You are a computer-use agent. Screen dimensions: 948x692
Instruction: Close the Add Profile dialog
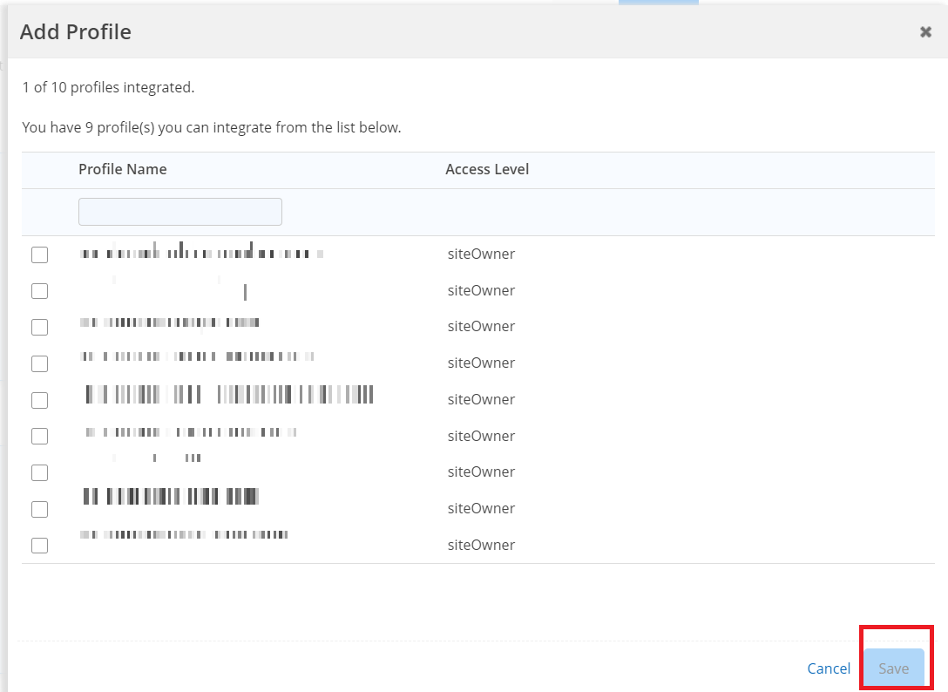(925, 32)
